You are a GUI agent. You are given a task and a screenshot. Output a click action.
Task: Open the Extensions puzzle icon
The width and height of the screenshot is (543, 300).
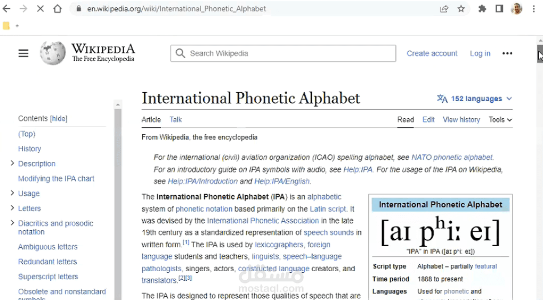tap(482, 9)
